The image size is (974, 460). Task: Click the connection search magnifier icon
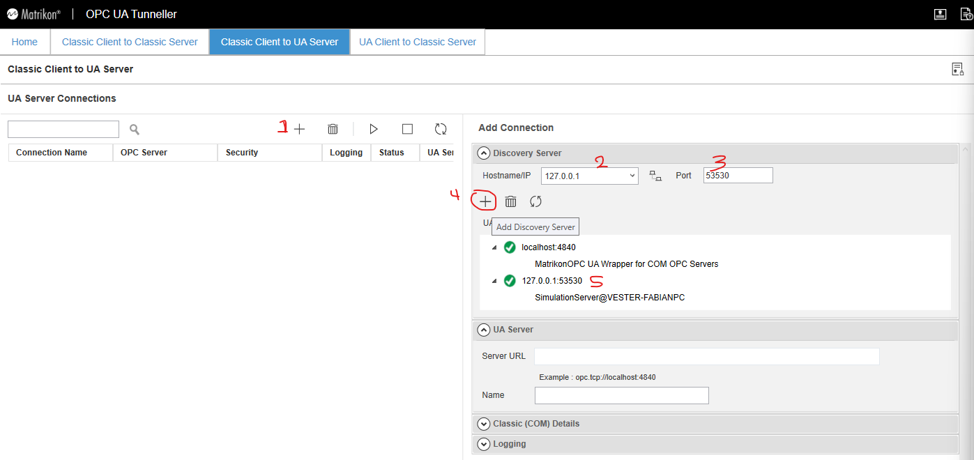pyautogui.click(x=135, y=129)
